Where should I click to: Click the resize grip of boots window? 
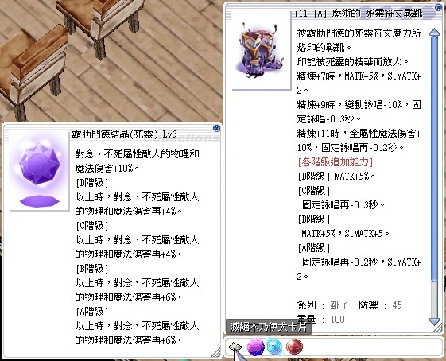click(437, 328)
